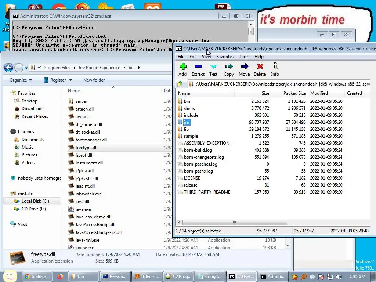Open the Help menu in 7-Zip
Screen dimensions: 376x282
tap(259, 56)
